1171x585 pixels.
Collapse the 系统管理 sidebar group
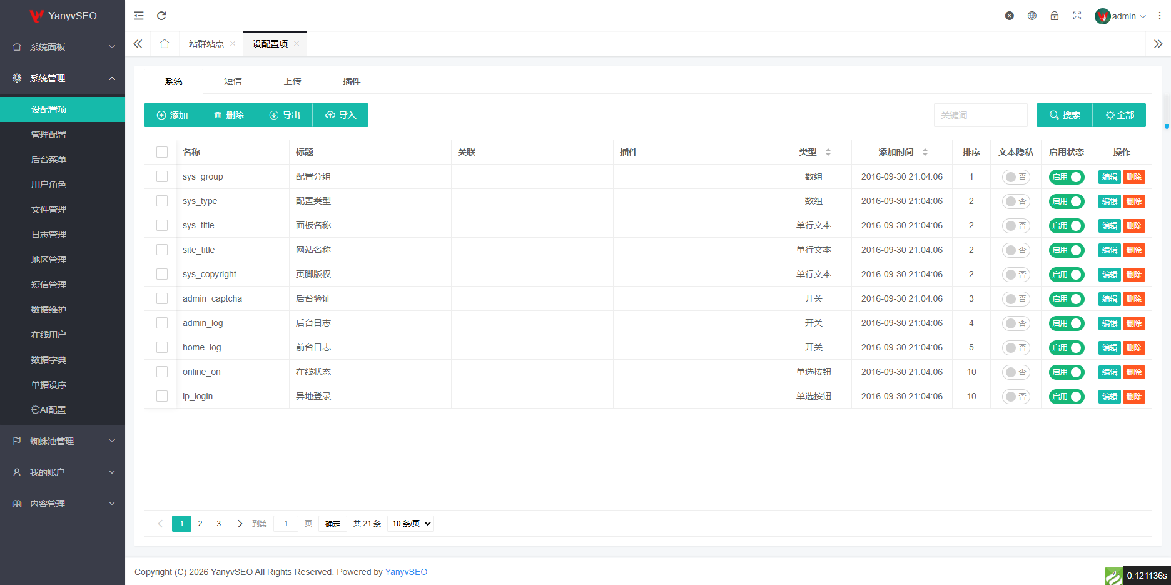(x=63, y=78)
